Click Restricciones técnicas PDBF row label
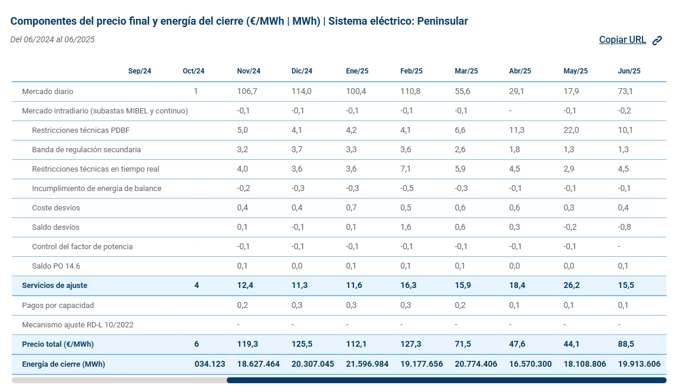 pyautogui.click(x=81, y=130)
